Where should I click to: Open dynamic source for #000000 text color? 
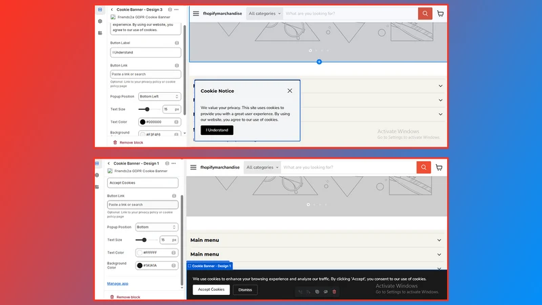[176, 122]
